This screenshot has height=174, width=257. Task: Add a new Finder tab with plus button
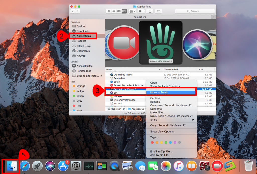214,17
